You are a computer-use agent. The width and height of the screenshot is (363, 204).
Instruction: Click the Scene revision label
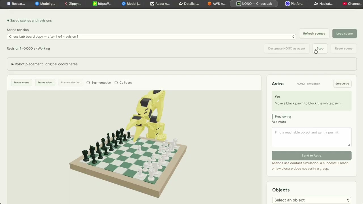point(18,30)
